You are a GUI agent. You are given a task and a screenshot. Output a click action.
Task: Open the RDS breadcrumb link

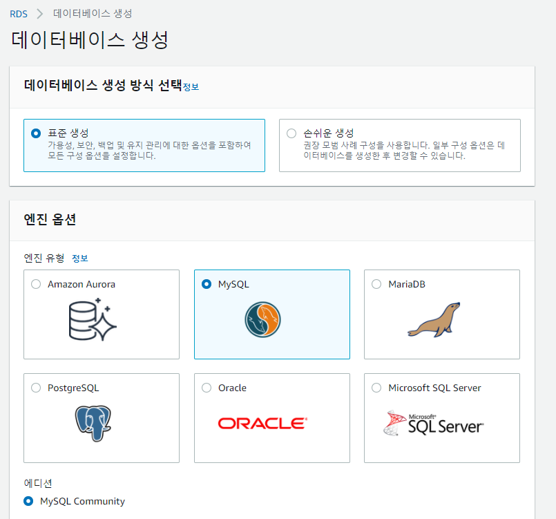(19, 14)
